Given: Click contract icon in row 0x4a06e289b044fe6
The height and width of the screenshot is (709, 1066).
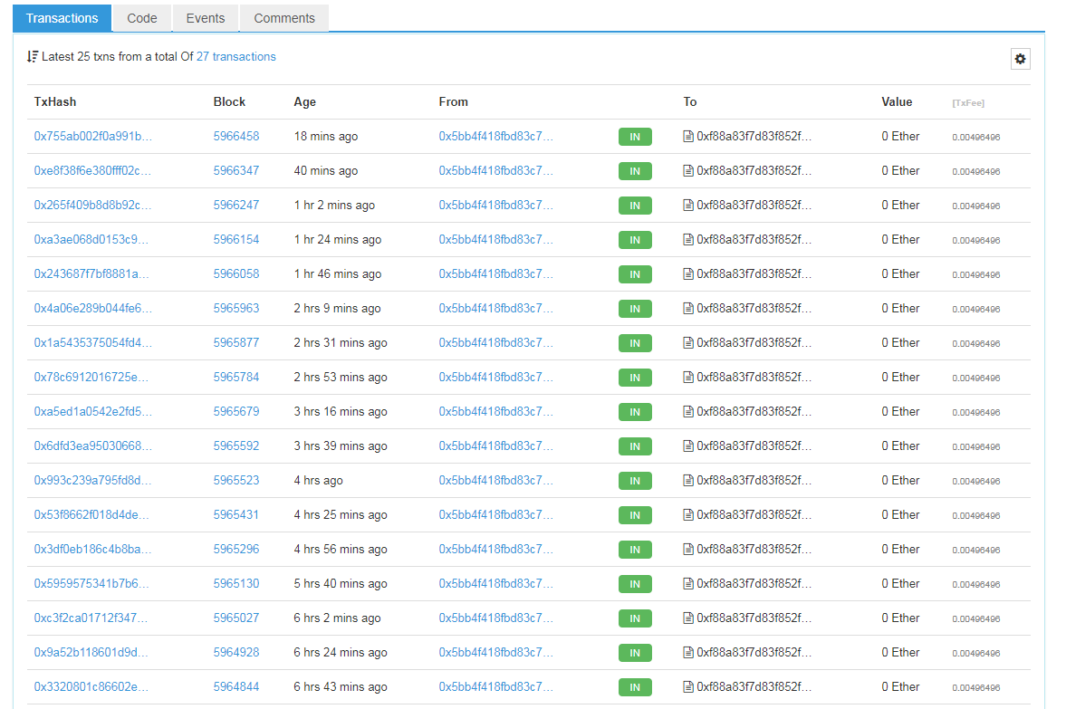Looking at the screenshot, I should [x=688, y=309].
